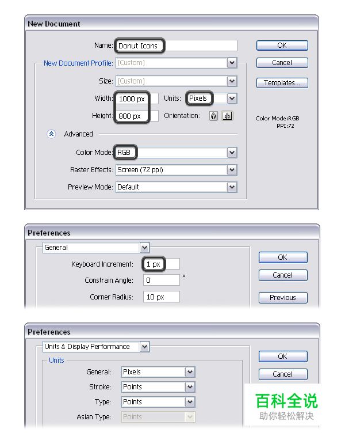Expand the Raster Effects dropdown
Image resolution: width=345 pixels, height=440 pixels.
coord(232,170)
